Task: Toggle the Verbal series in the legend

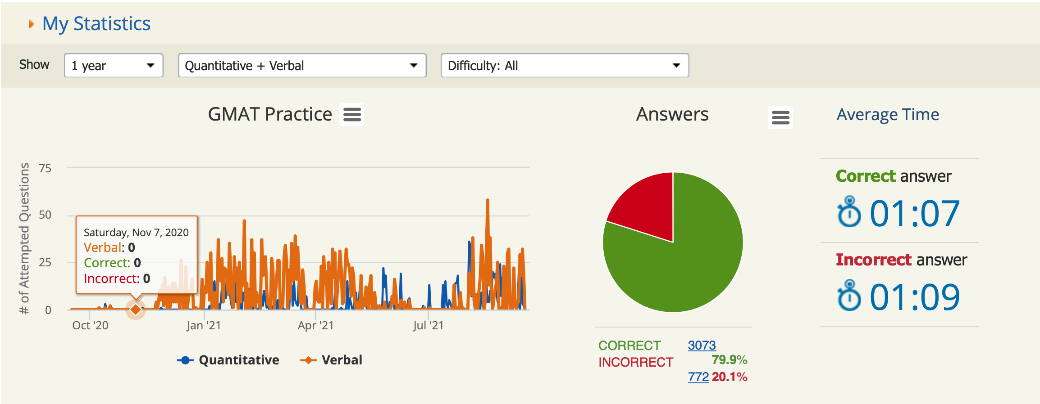Action: click(331, 360)
